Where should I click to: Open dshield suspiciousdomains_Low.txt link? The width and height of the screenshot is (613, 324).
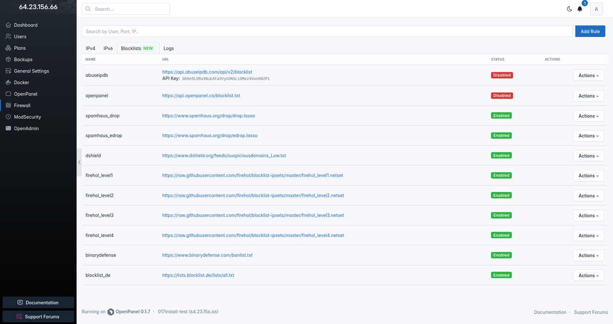[224, 156]
